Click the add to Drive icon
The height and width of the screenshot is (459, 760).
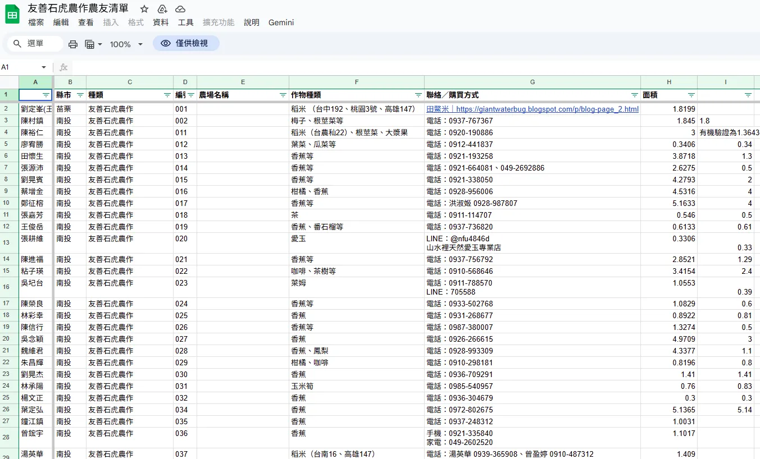coord(162,9)
